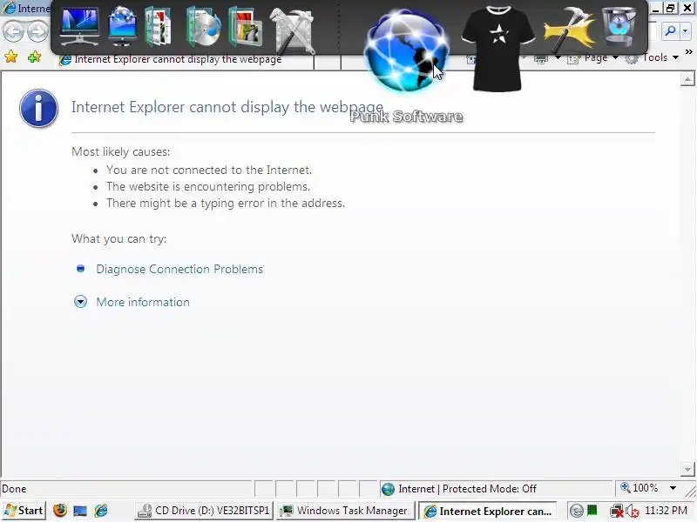Click the disconnected network tray icon
This screenshot has height=522, width=697.
(617, 512)
